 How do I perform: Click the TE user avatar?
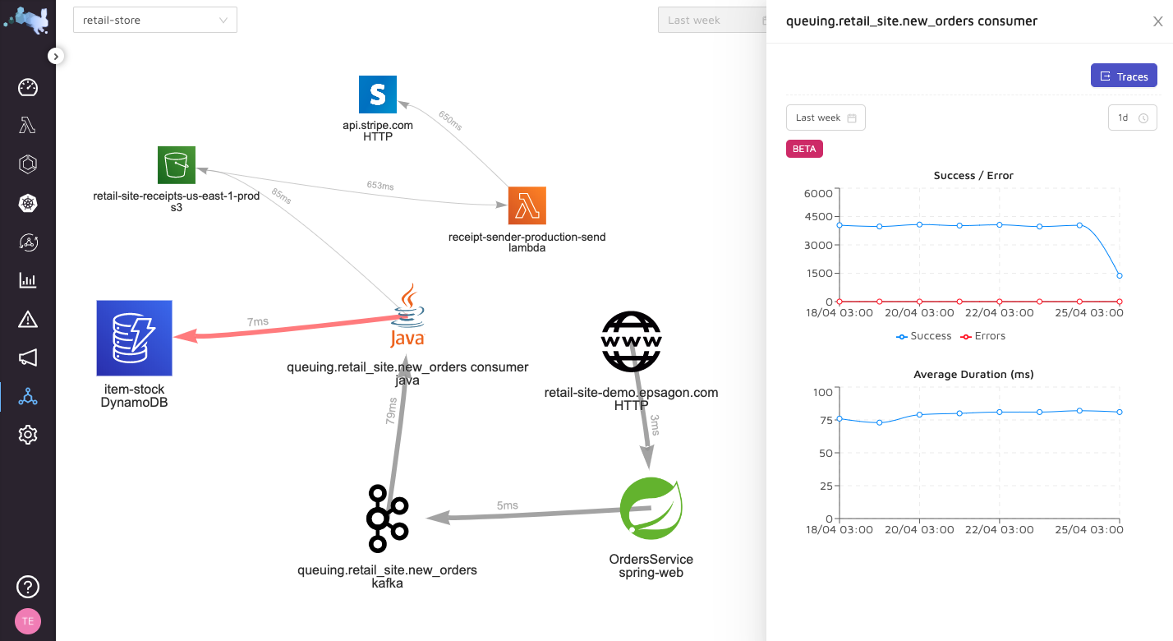pos(28,621)
